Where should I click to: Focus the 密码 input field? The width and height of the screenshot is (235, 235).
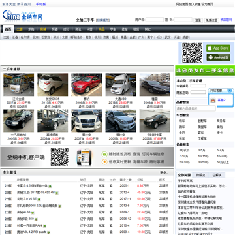click(183, 20)
